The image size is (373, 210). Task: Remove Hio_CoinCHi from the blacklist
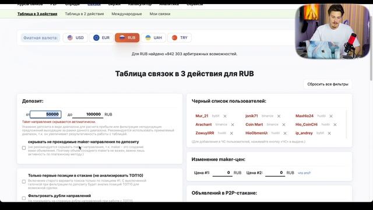335,125
